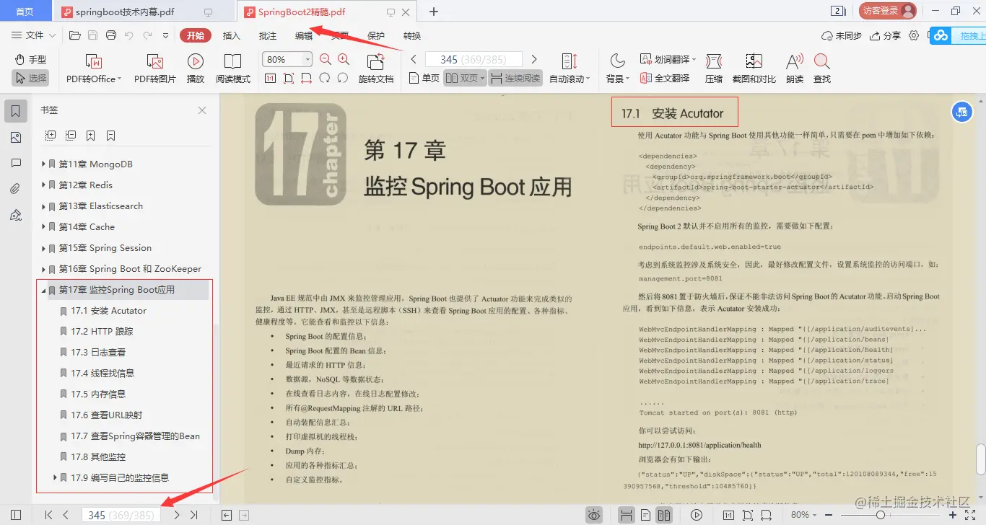Switch to 单页 single page view
This screenshot has width=986, height=525.
point(424,78)
